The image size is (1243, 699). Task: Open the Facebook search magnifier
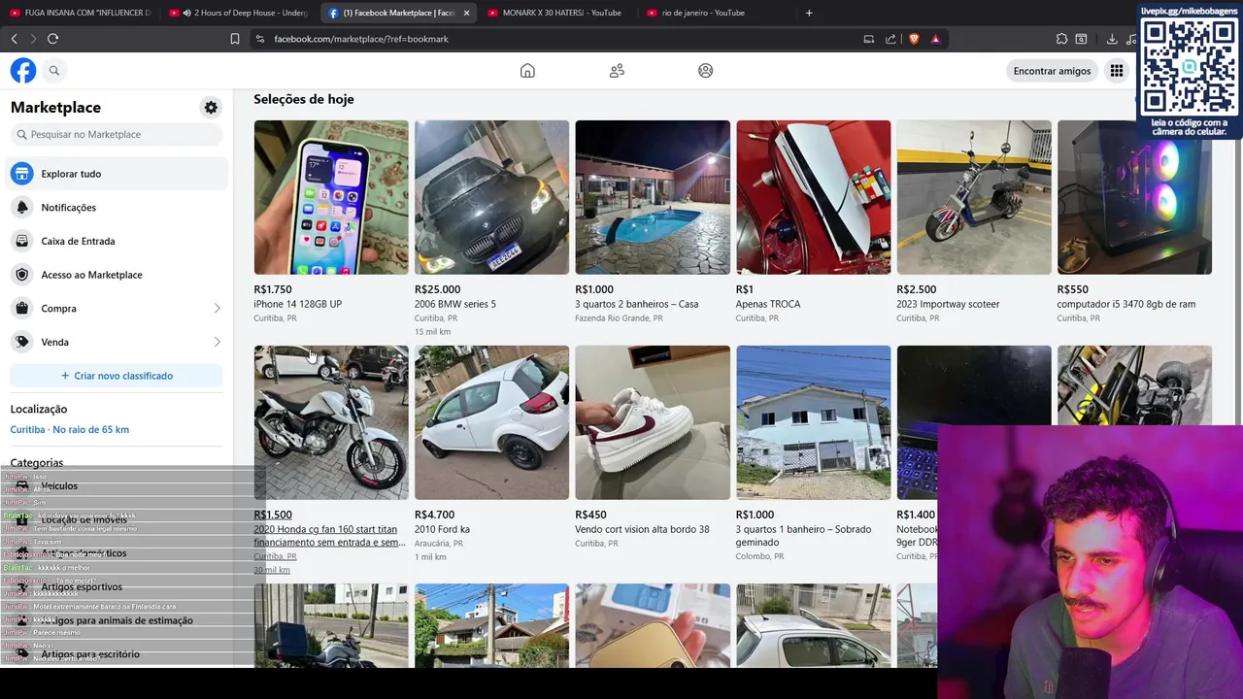[x=54, y=71]
